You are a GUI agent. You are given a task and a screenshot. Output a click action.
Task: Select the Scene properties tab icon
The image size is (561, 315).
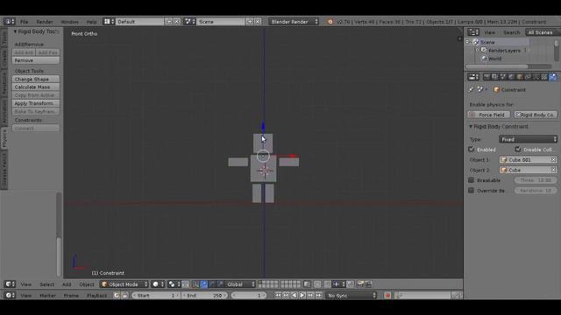[503, 77]
